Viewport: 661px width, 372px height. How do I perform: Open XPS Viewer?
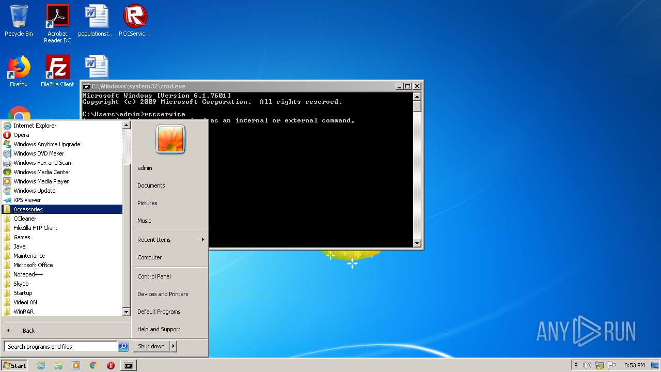(x=62, y=200)
